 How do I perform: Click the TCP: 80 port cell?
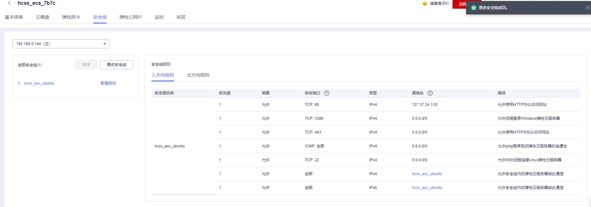pos(312,105)
